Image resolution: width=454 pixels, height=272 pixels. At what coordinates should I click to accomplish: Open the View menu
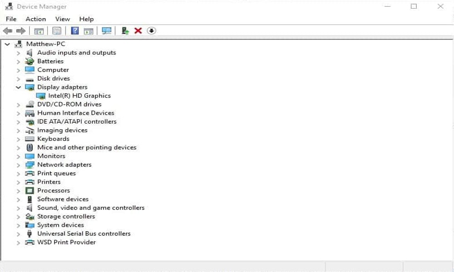tap(63, 19)
